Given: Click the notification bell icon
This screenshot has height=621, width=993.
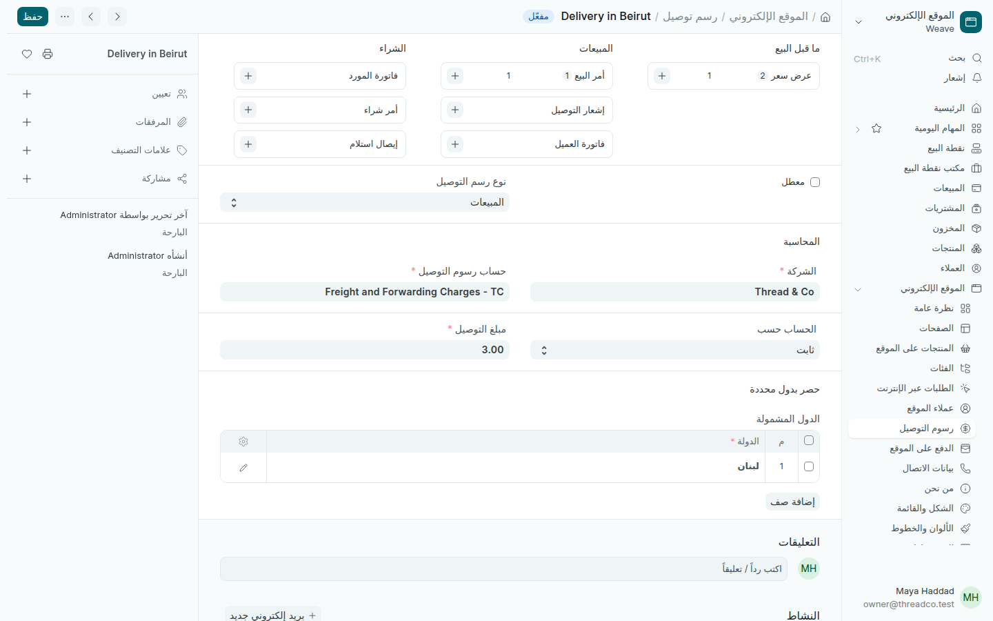Looking at the screenshot, I should (x=976, y=78).
